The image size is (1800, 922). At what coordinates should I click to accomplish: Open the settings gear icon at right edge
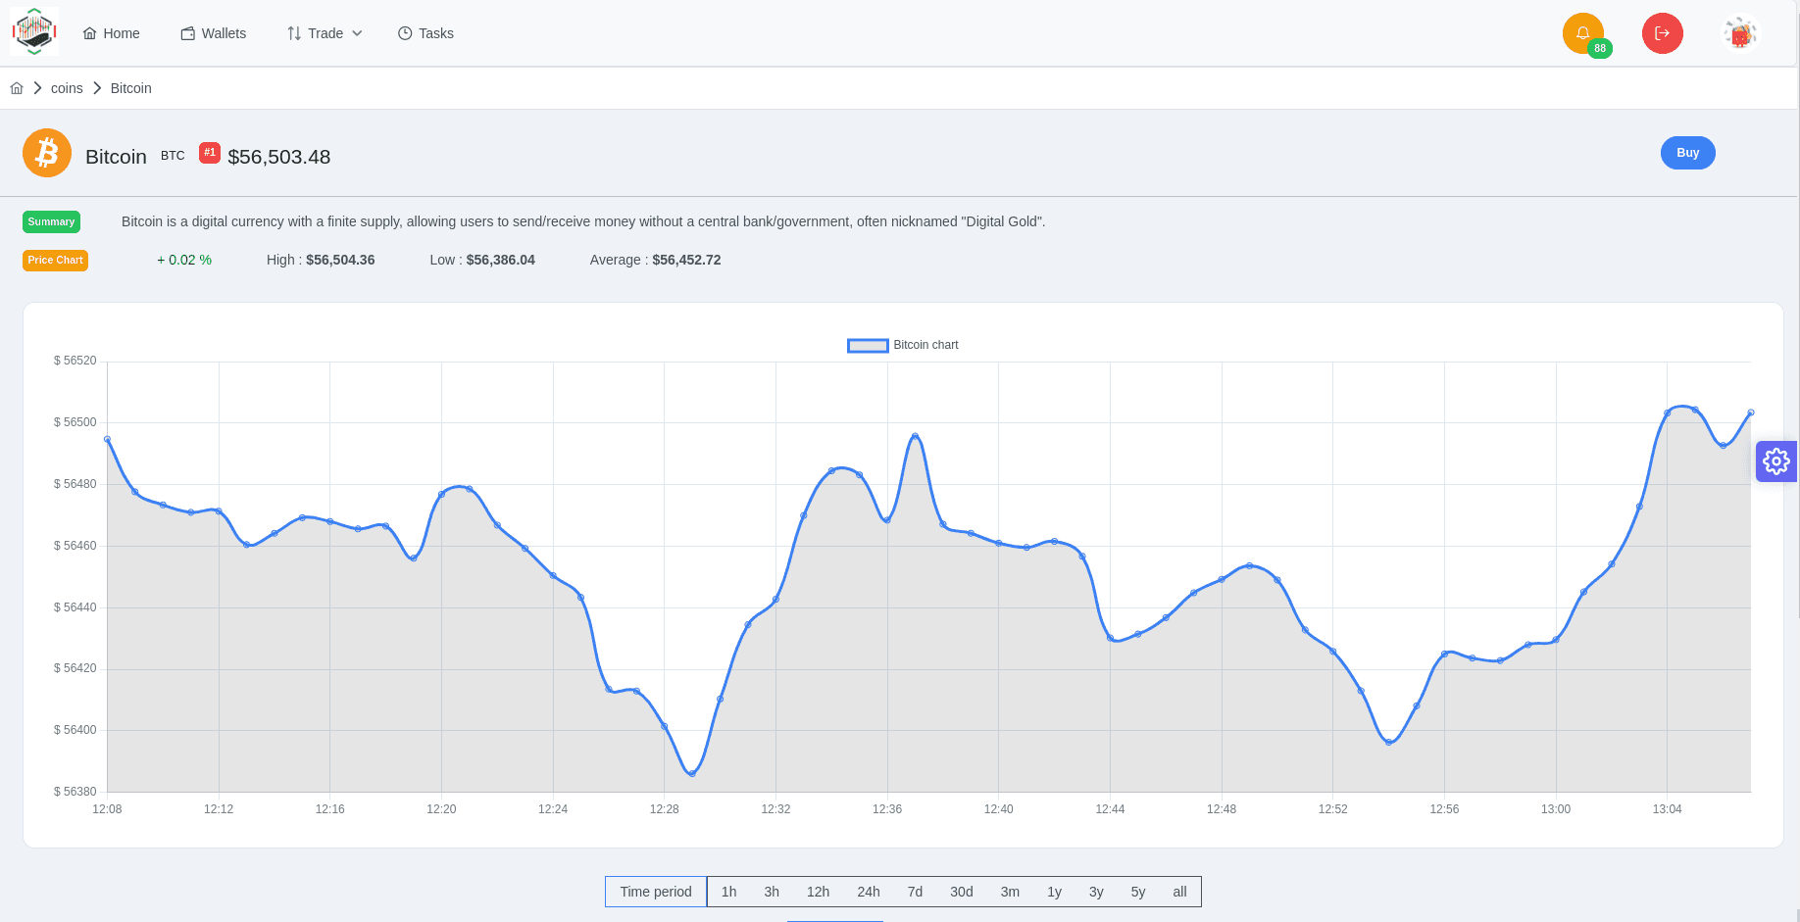click(1776, 461)
